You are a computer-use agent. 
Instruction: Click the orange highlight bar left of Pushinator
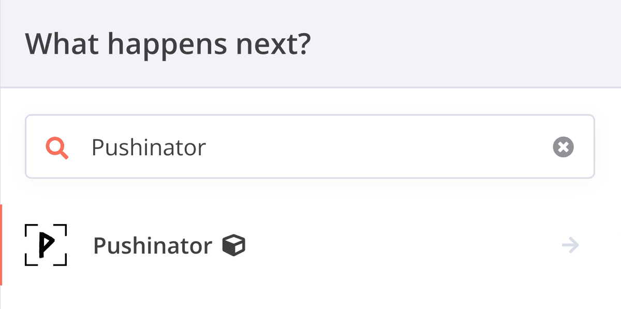coord(2,245)
